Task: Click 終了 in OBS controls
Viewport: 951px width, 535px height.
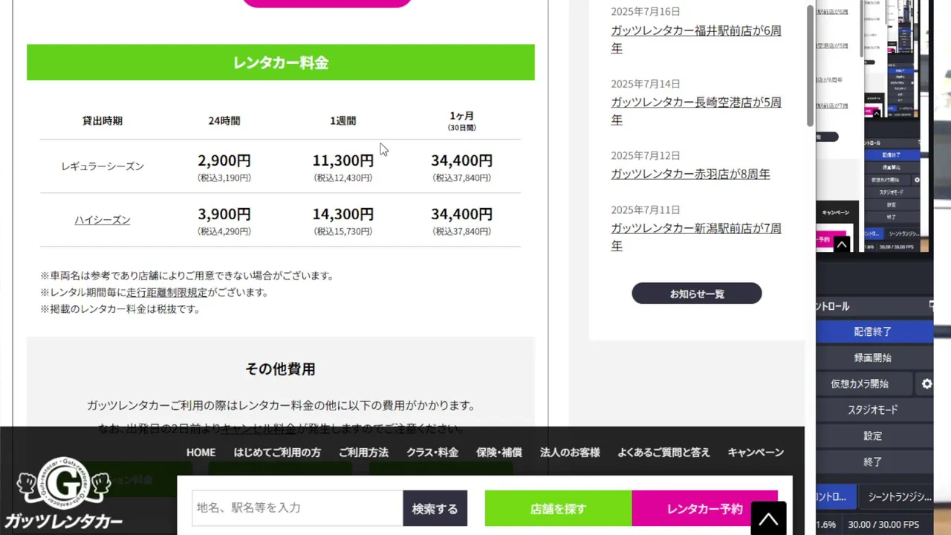Action: (x=873, y=461)
